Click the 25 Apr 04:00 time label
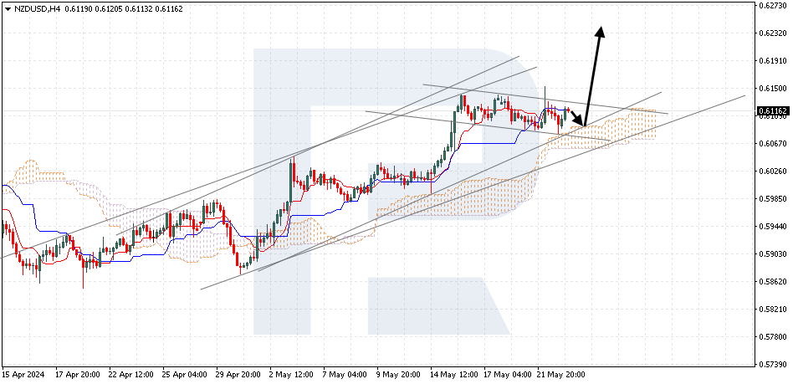The width and height of the screenshot is (793, 384). [x=184, y=375]
